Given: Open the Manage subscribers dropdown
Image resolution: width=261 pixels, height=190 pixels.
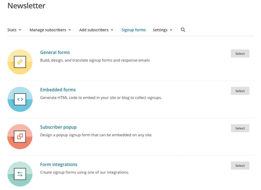Looking at the screenshot, I should click(50, 30).
